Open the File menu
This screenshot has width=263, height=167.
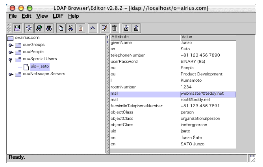(13, 16)
